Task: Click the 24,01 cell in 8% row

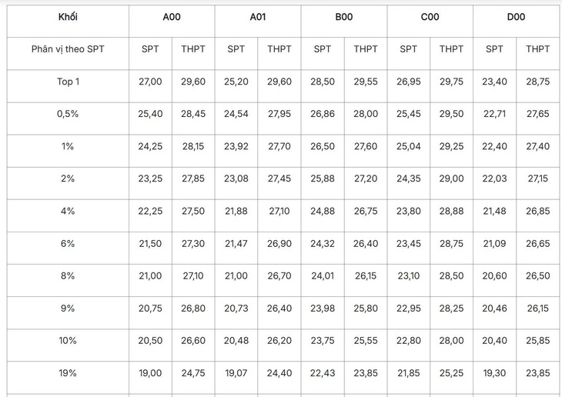Action: pos(323,280)
